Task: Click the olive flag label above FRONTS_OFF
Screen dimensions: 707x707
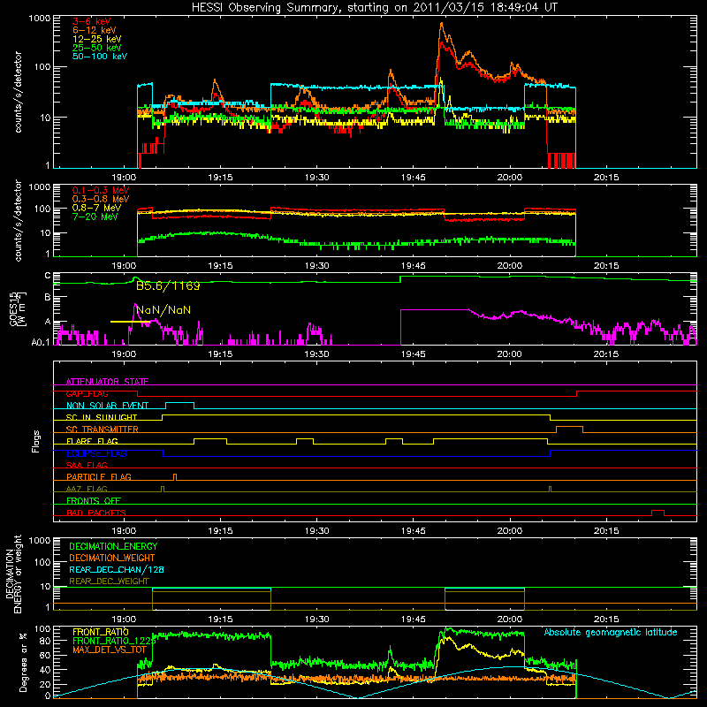Action: click(x=87, y=489)
